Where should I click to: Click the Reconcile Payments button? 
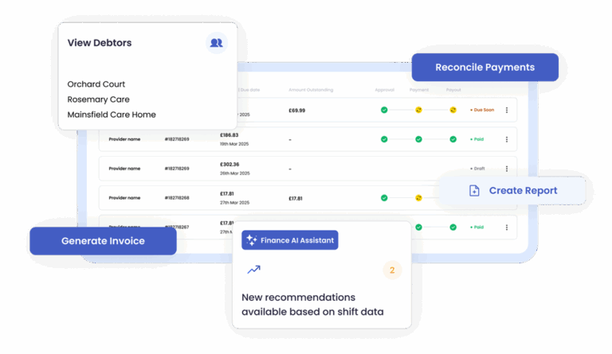pos(484,68)
